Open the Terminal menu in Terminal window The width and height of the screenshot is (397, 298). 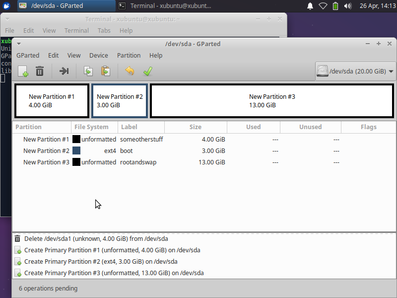click(77, 31)
